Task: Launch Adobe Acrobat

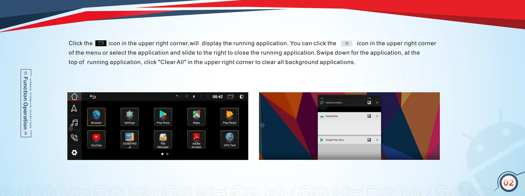Action: [196, 140]
